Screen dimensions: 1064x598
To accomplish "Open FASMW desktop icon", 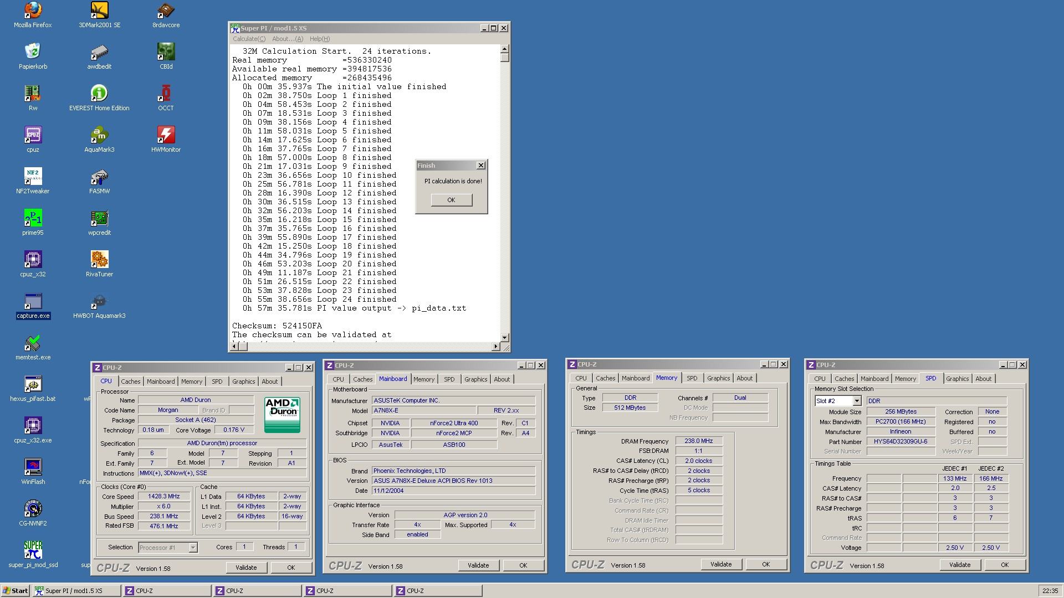I will (x=99, y=181).
